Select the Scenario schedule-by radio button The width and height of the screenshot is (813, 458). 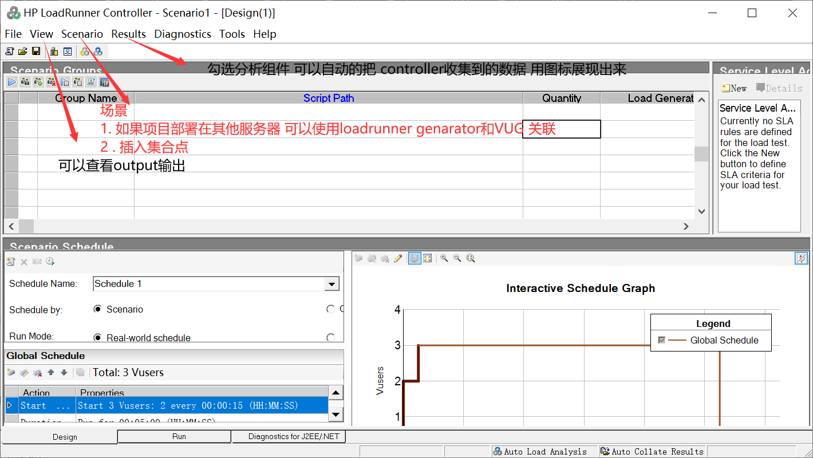[x=97, y=309]
